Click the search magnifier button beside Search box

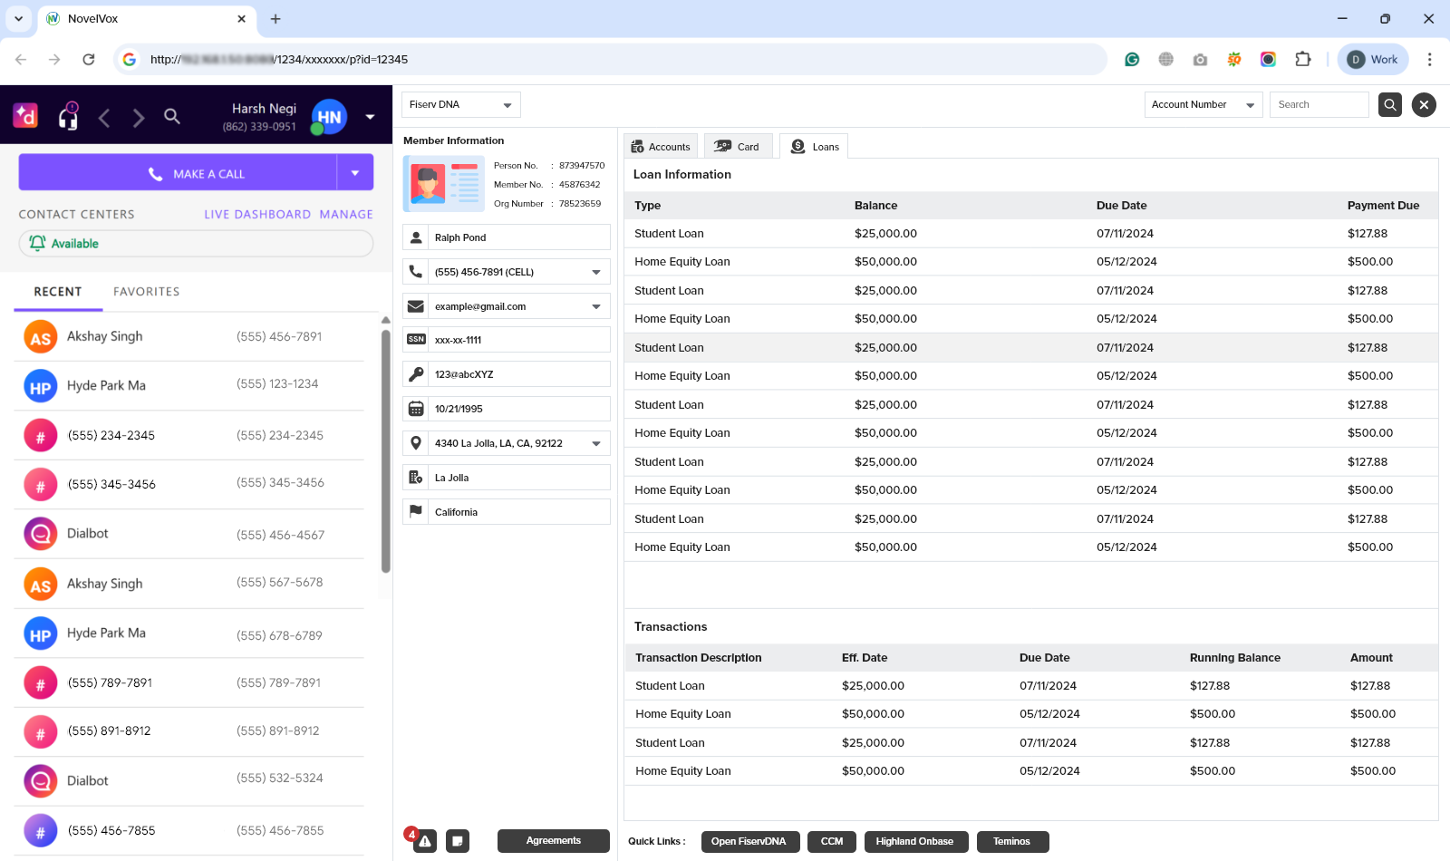tap(1389, 104)
